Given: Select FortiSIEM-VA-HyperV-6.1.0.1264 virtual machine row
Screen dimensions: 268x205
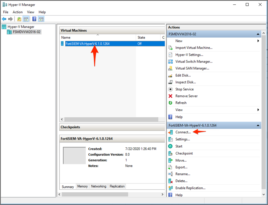Looking at the screenshot, I should point(112,44).
